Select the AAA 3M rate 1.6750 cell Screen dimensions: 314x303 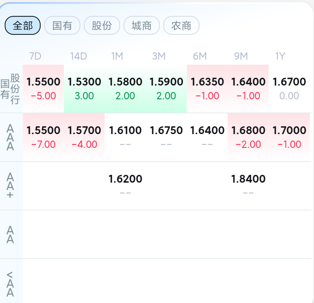[x=166, y=137]
